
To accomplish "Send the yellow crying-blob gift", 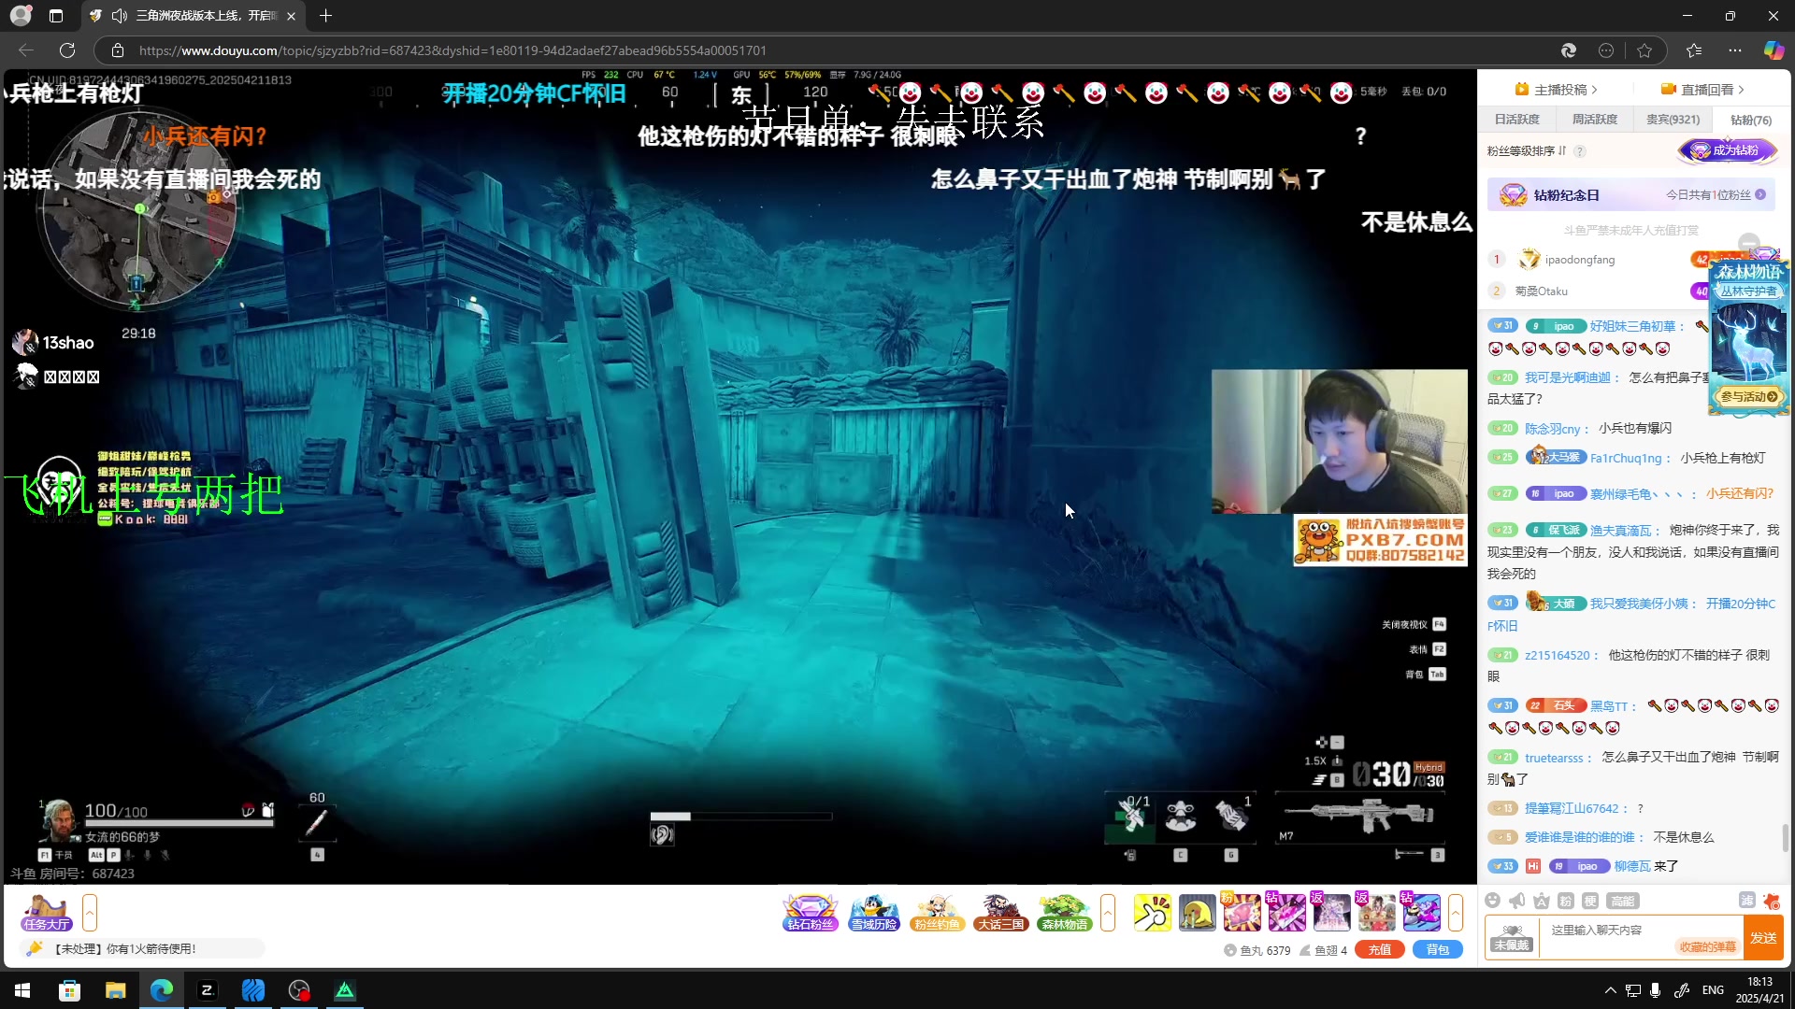I will [x=1197, y=913].
